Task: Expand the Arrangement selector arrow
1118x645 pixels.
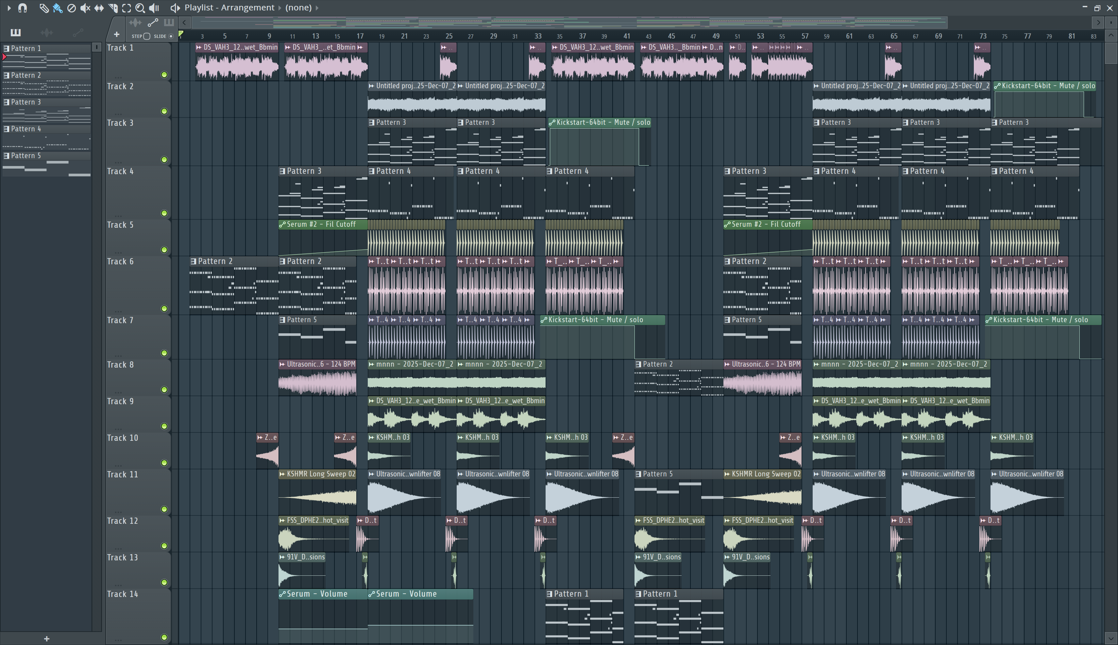Action: point(279,8)
